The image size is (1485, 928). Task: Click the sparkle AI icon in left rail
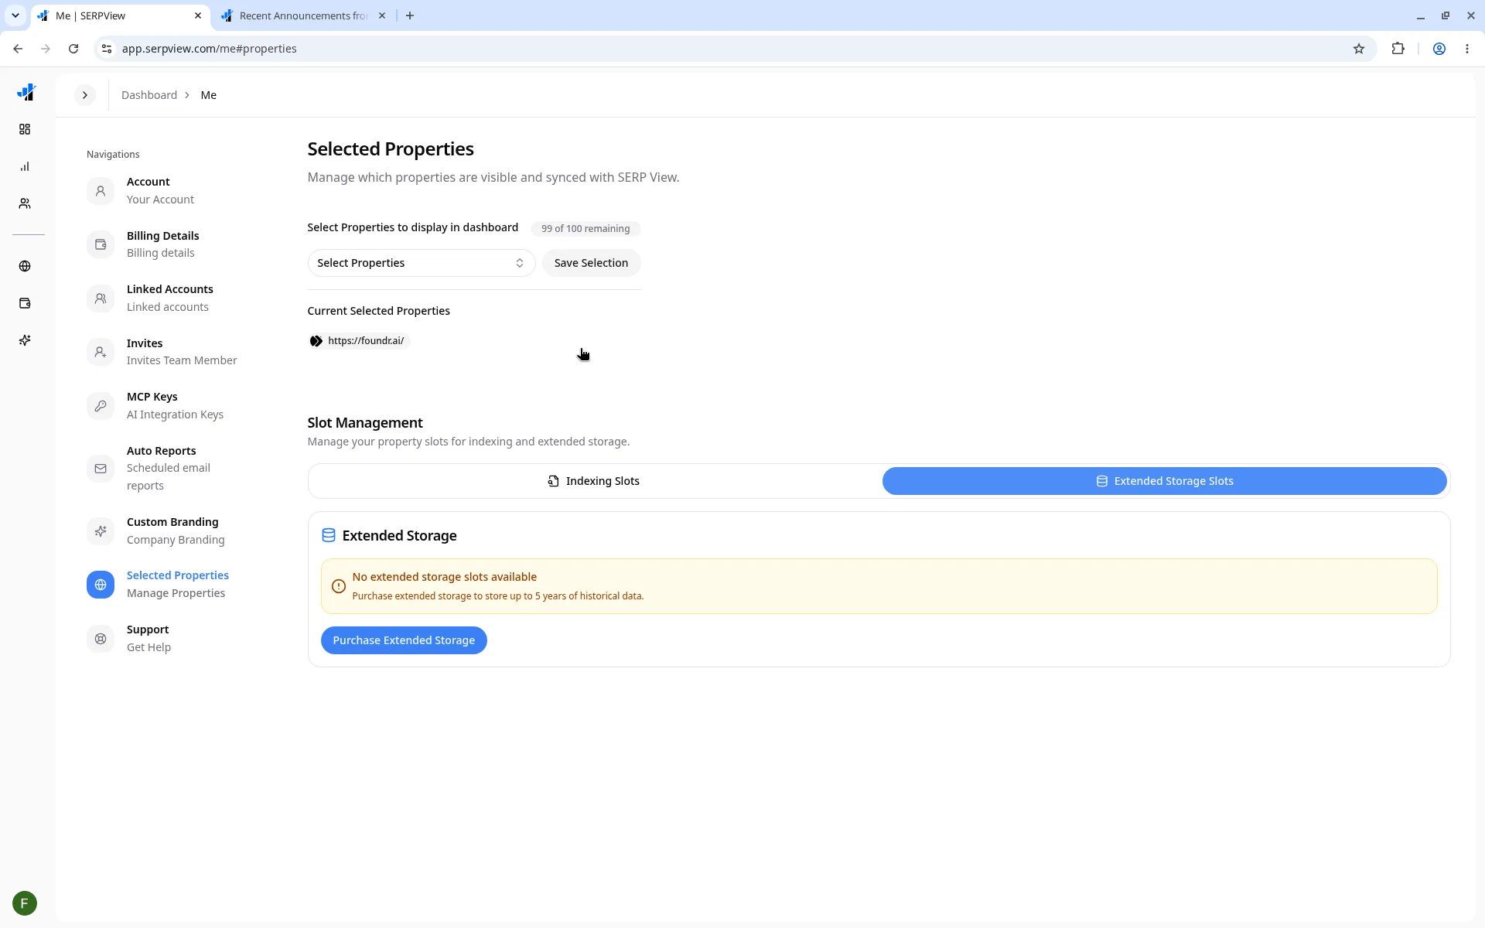click(25, 340)
